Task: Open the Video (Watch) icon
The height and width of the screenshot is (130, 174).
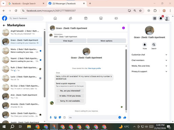Action: click(86, 18)
